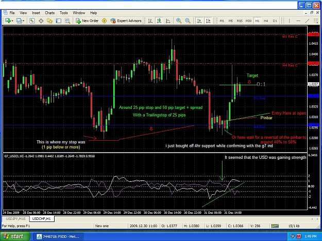The width and height of the screenshot is (322, 241).
Task: Open the View menu
Action: click(23, 13)
